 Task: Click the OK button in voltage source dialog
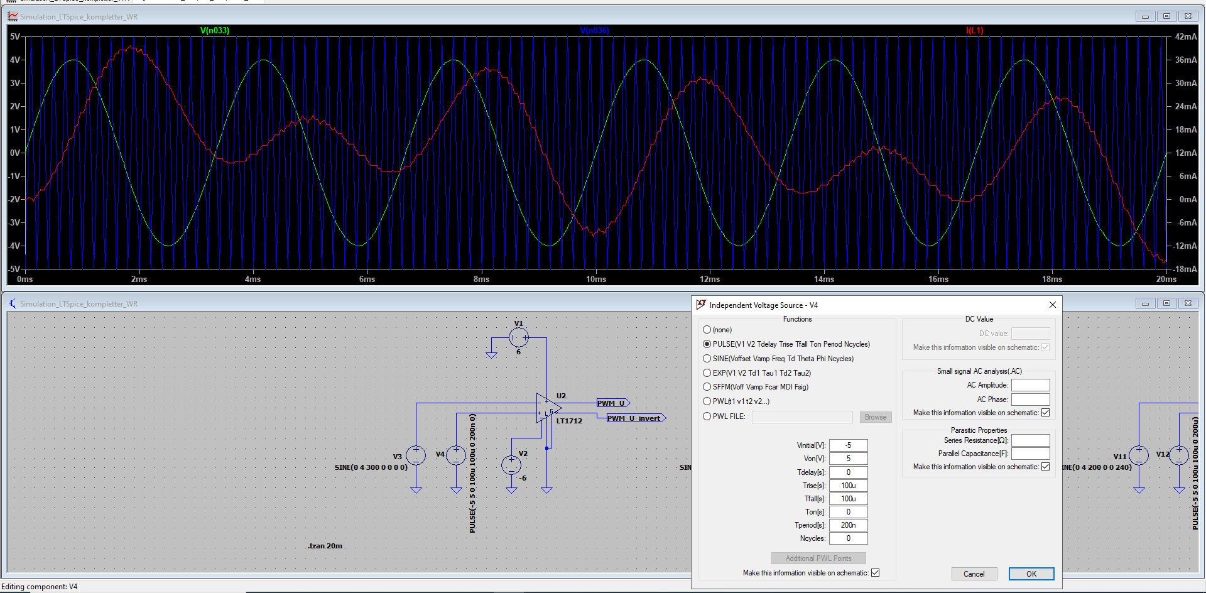pos(1031,574)
